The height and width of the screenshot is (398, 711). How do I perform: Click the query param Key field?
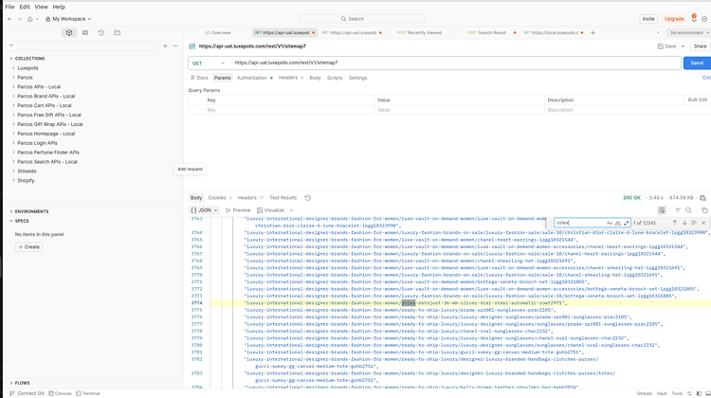pyautogui.click(x=290, y=110)
